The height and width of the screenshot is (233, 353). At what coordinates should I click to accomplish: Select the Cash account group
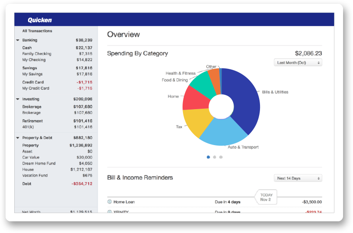click(57, 48)
